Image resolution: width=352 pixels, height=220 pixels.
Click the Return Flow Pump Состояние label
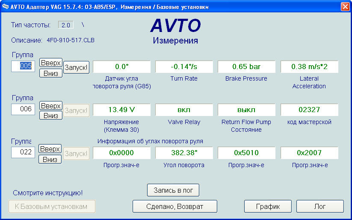246,126
